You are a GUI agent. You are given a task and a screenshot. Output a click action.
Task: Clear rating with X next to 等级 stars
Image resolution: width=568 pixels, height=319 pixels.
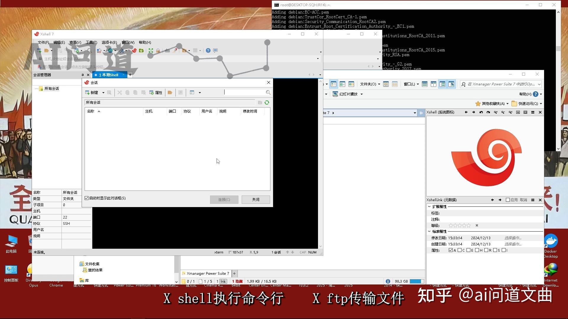(477, 226)
